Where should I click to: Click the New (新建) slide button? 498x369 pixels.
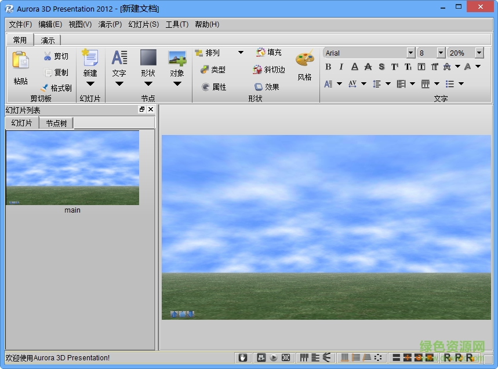tap(90, 61)
